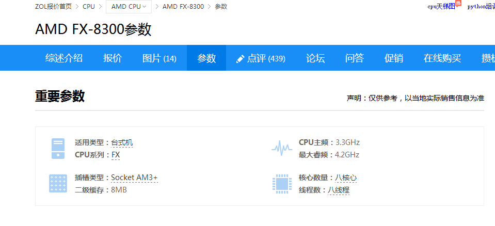The image size is (495, 226).
Task: Open the cpu天梯图 link
Action: point(441,7)
